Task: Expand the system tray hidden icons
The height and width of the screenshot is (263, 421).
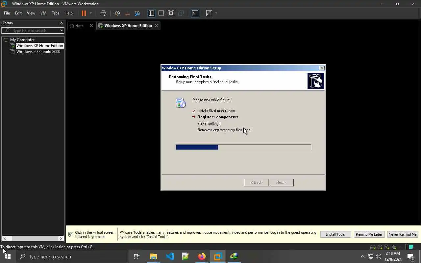Action: [363, 256]
